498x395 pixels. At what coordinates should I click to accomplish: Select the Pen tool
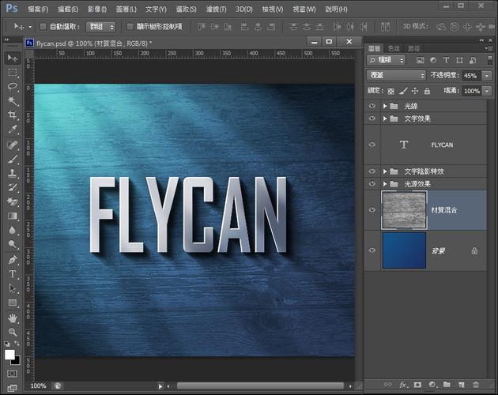coord(13,260)
